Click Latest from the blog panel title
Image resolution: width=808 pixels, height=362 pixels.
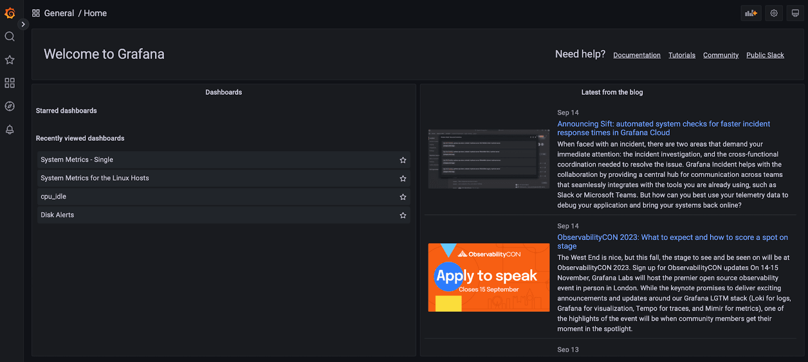coord(612,92)
